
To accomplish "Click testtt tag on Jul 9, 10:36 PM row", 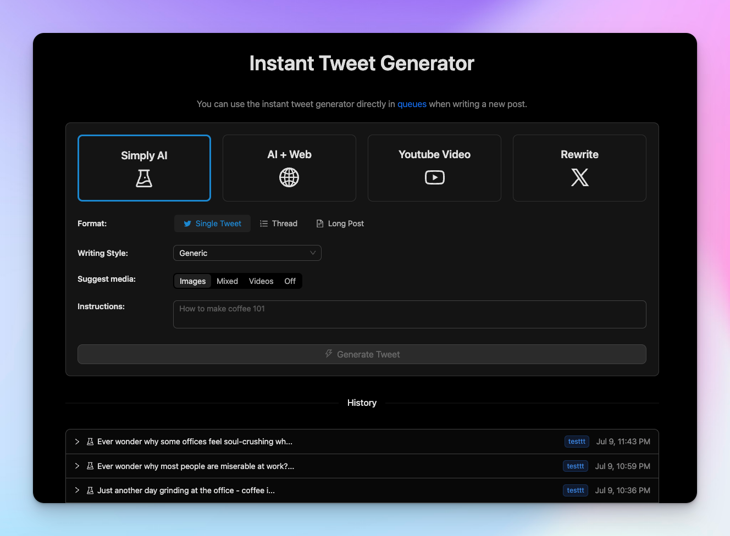I will [x=576, y=490].
